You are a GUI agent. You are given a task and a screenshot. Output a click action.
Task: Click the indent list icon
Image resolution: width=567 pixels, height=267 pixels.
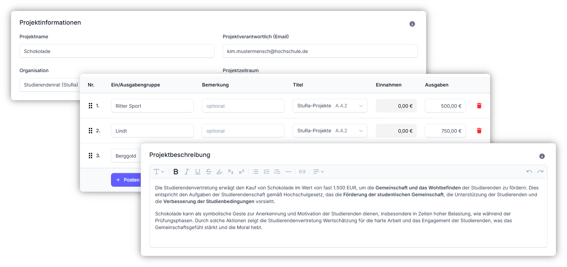277,172
